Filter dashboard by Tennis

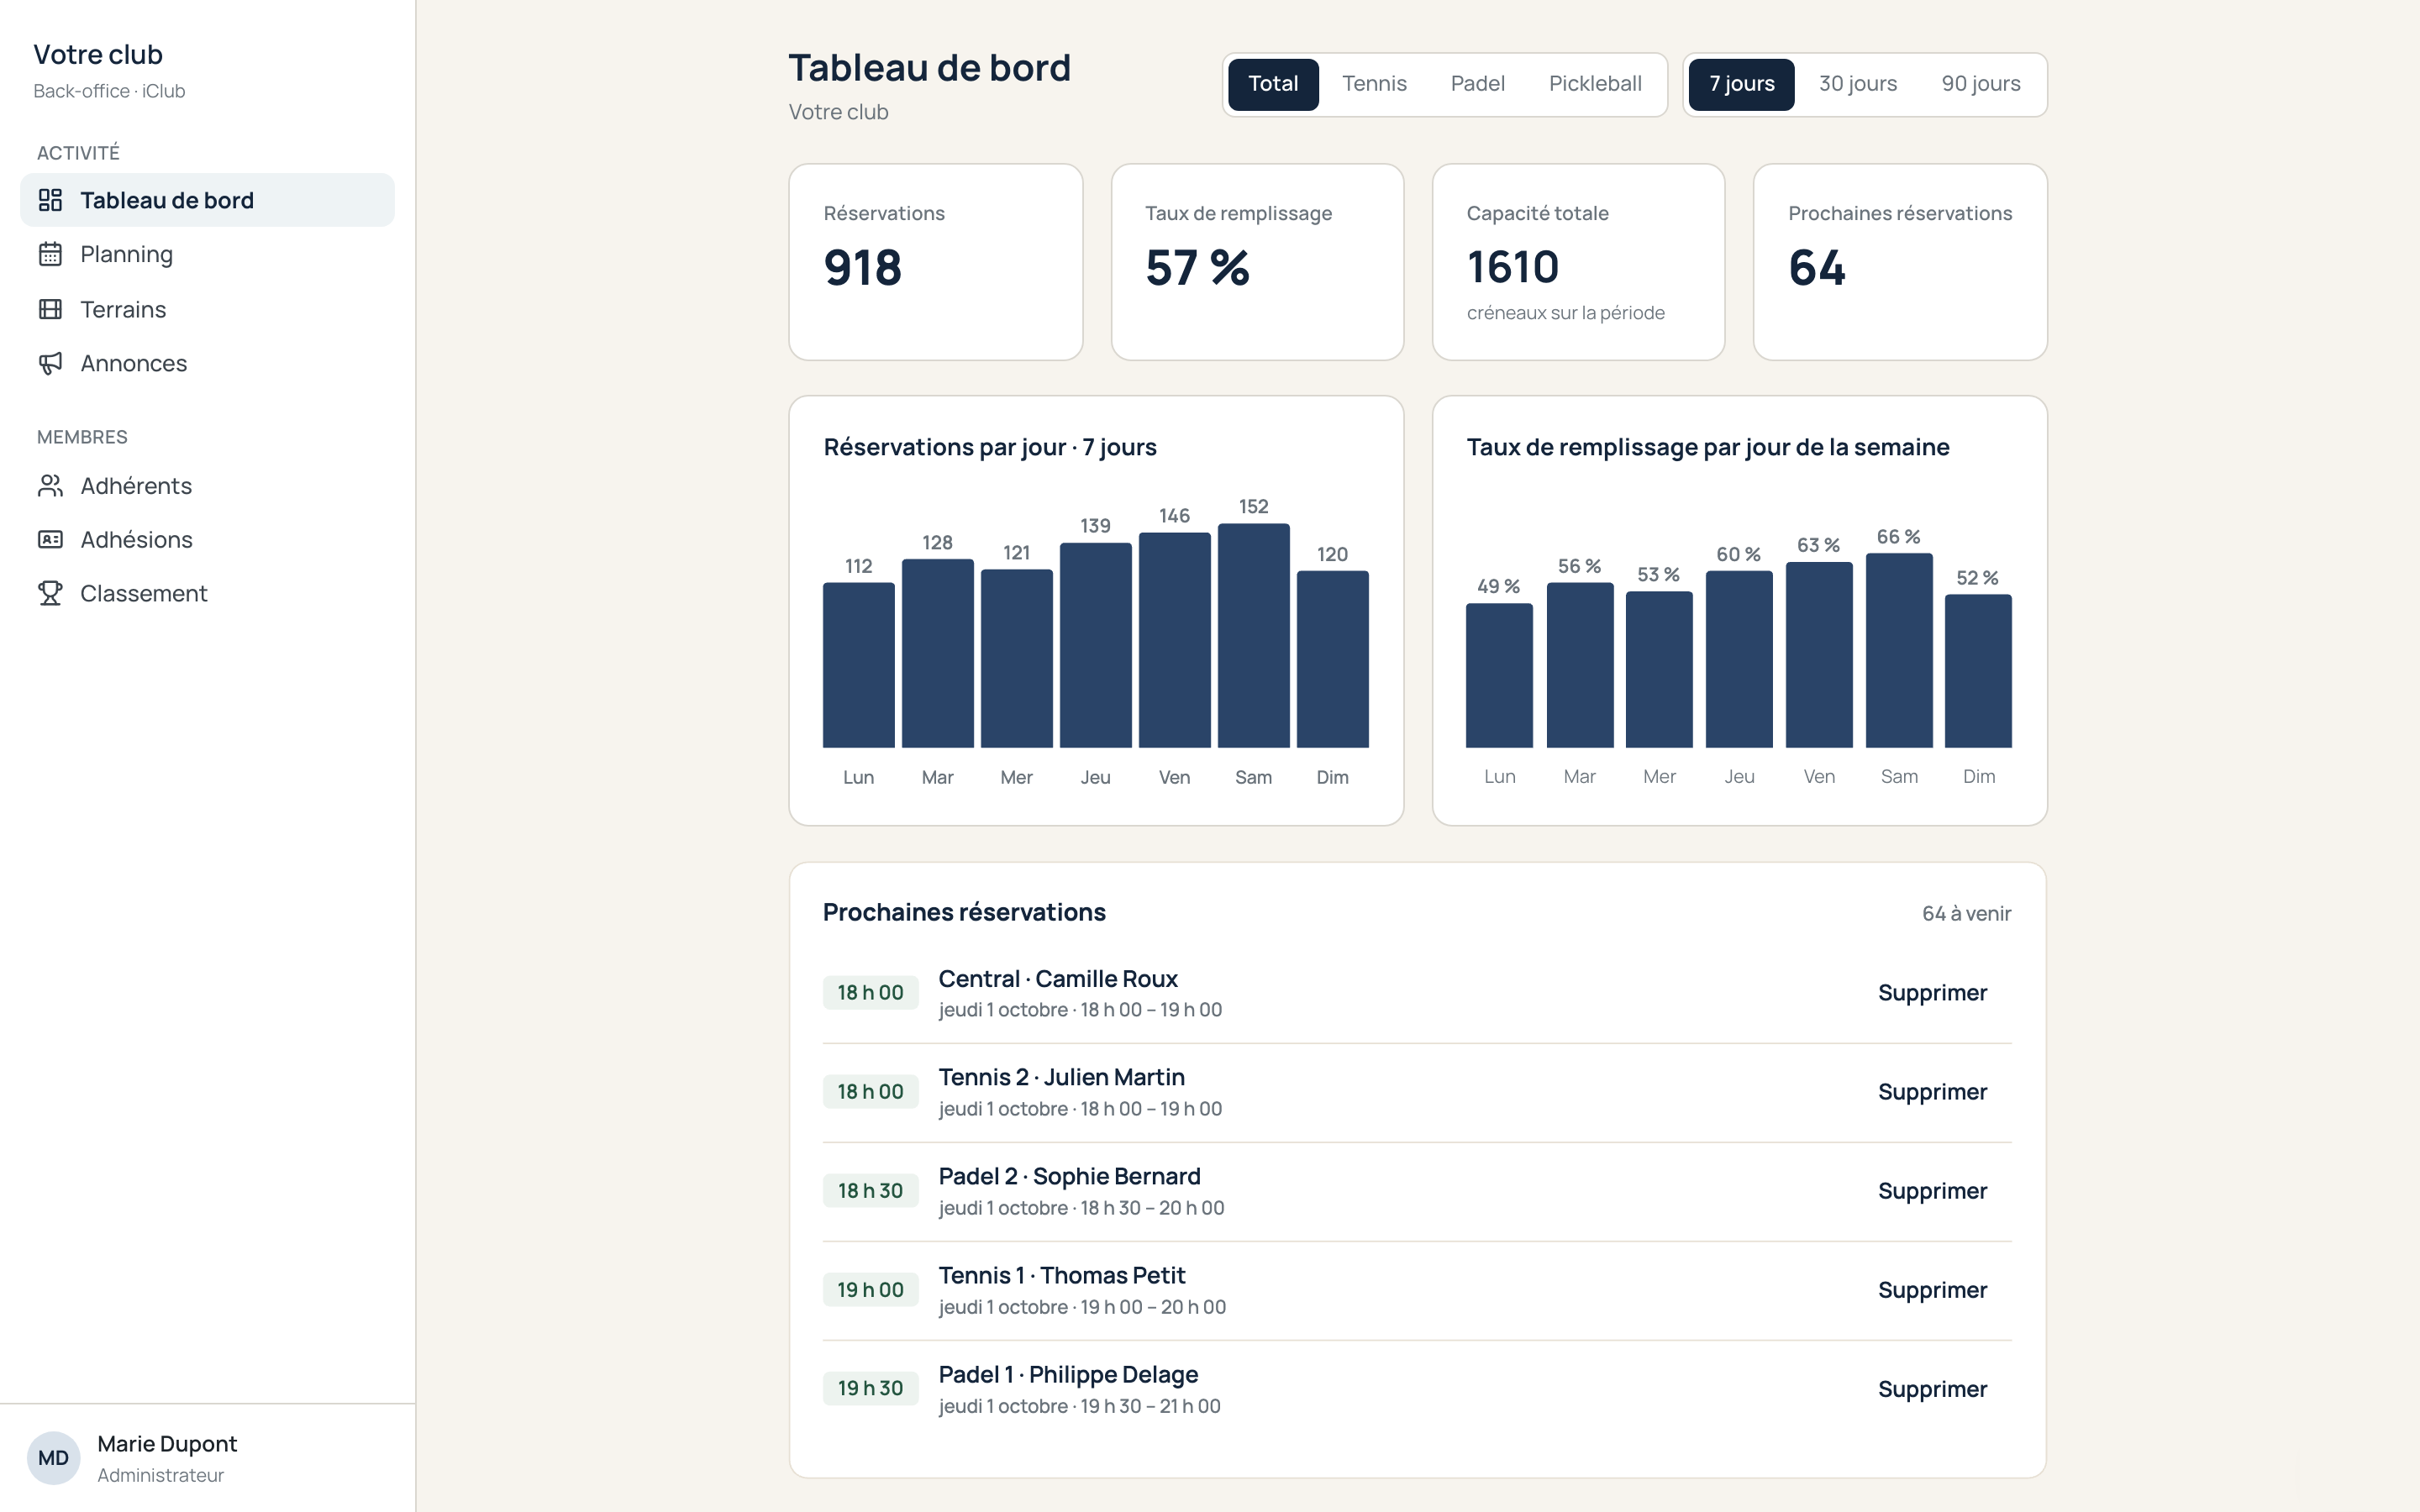coord(1374,84)
